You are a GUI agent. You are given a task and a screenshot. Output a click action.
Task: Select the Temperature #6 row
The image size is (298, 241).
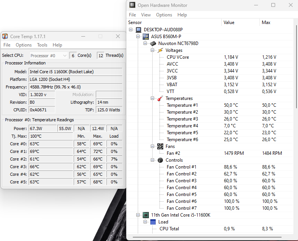pos(210,140)
